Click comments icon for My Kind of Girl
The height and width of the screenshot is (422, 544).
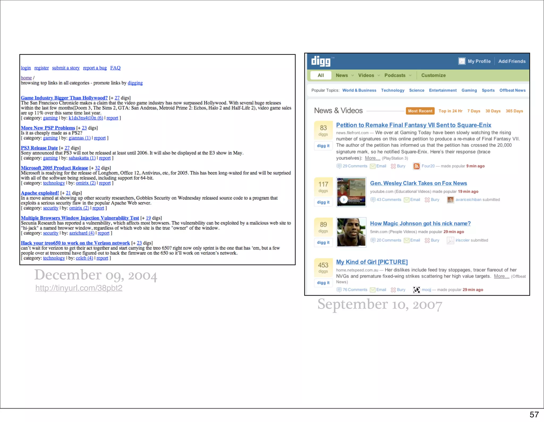point(339,290)
